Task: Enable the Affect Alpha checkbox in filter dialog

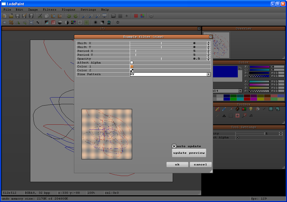Action: tap(132, 63)
